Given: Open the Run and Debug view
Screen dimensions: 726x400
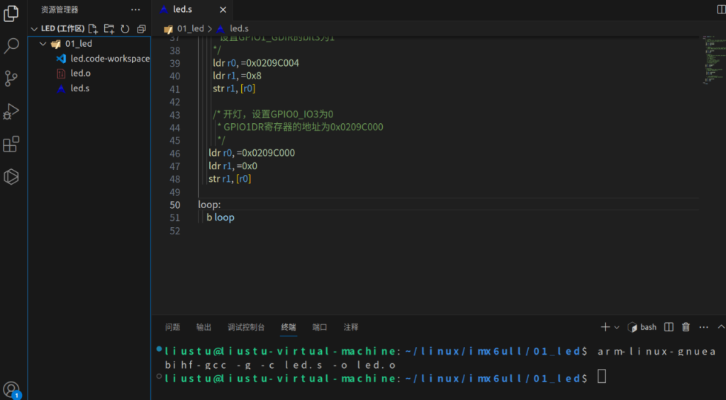Looking at the screenshot, I should (x=11, y=112).
